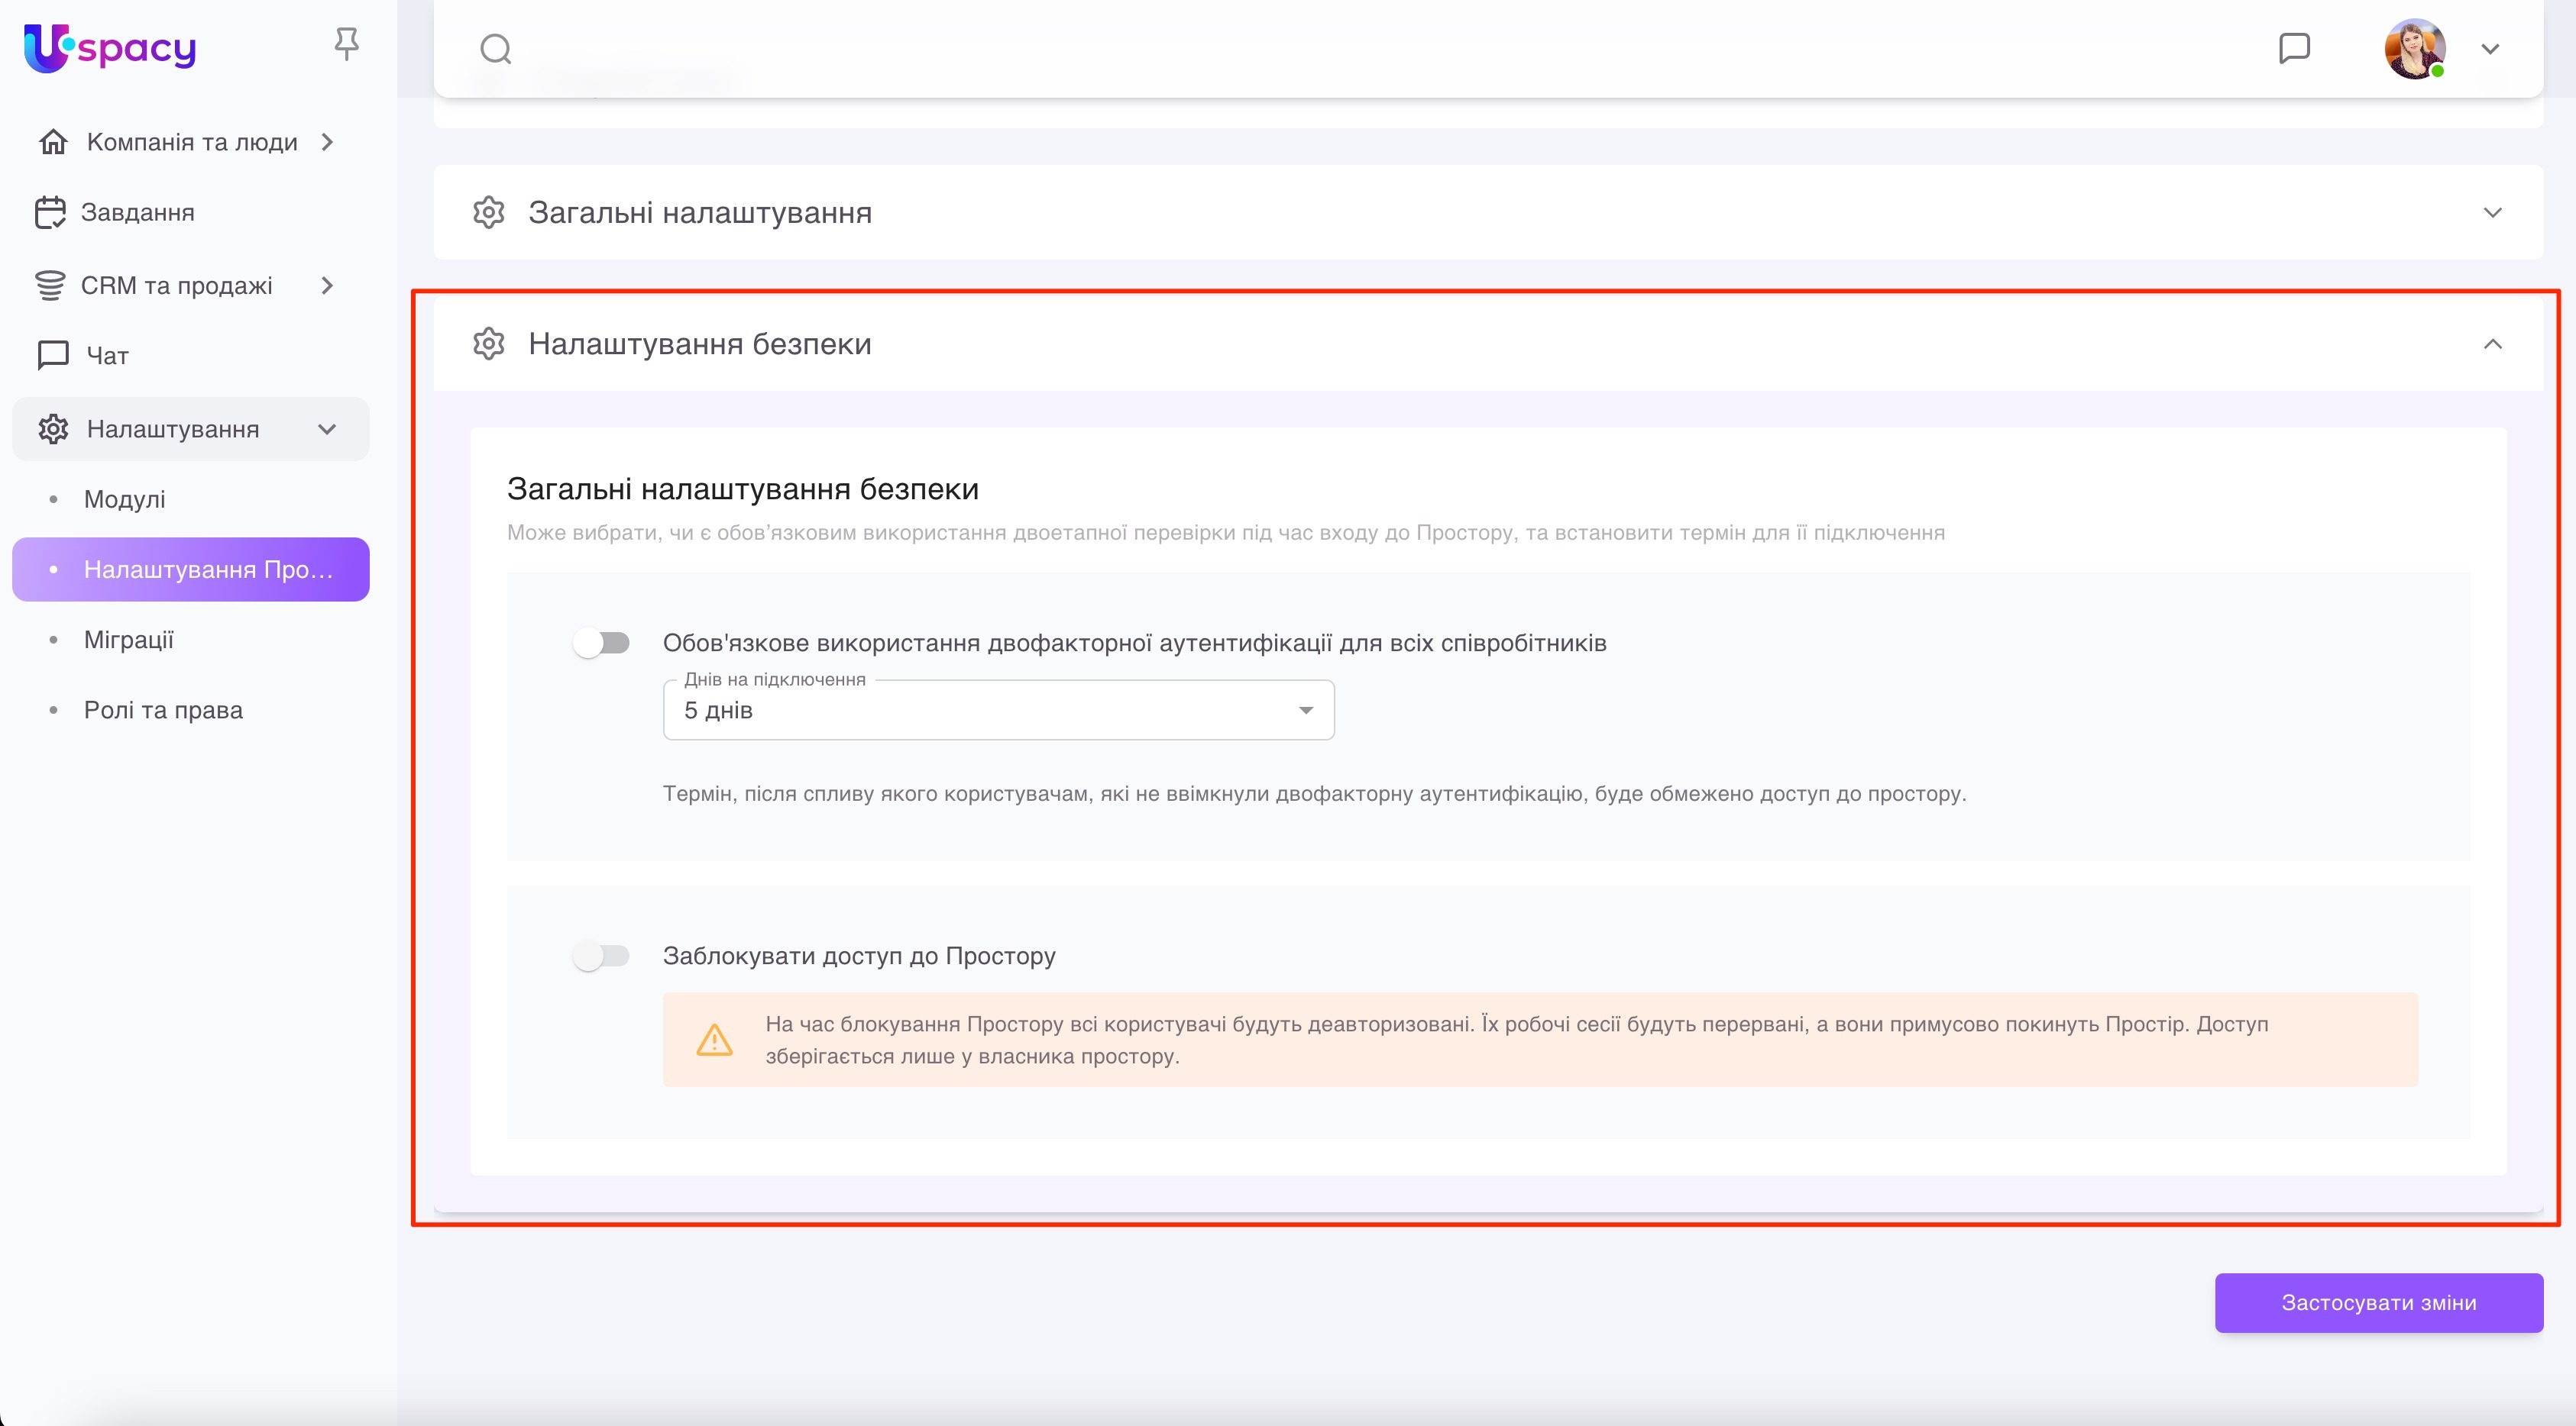
Task: Click the search magnifier icon
Action: tap(495, 49)
